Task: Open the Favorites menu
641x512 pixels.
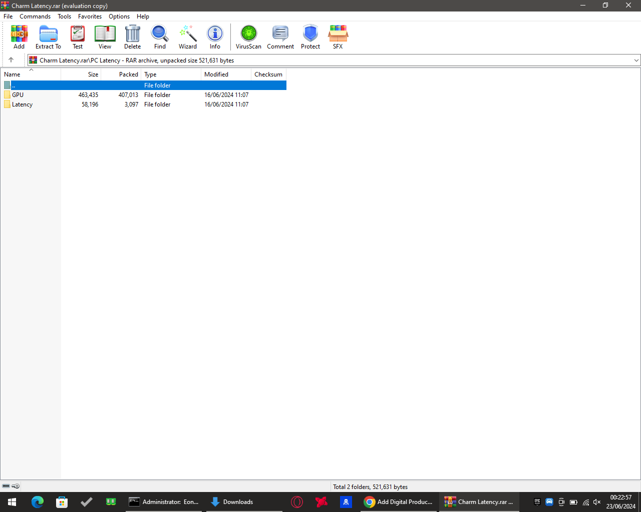Action: (90, 16)
